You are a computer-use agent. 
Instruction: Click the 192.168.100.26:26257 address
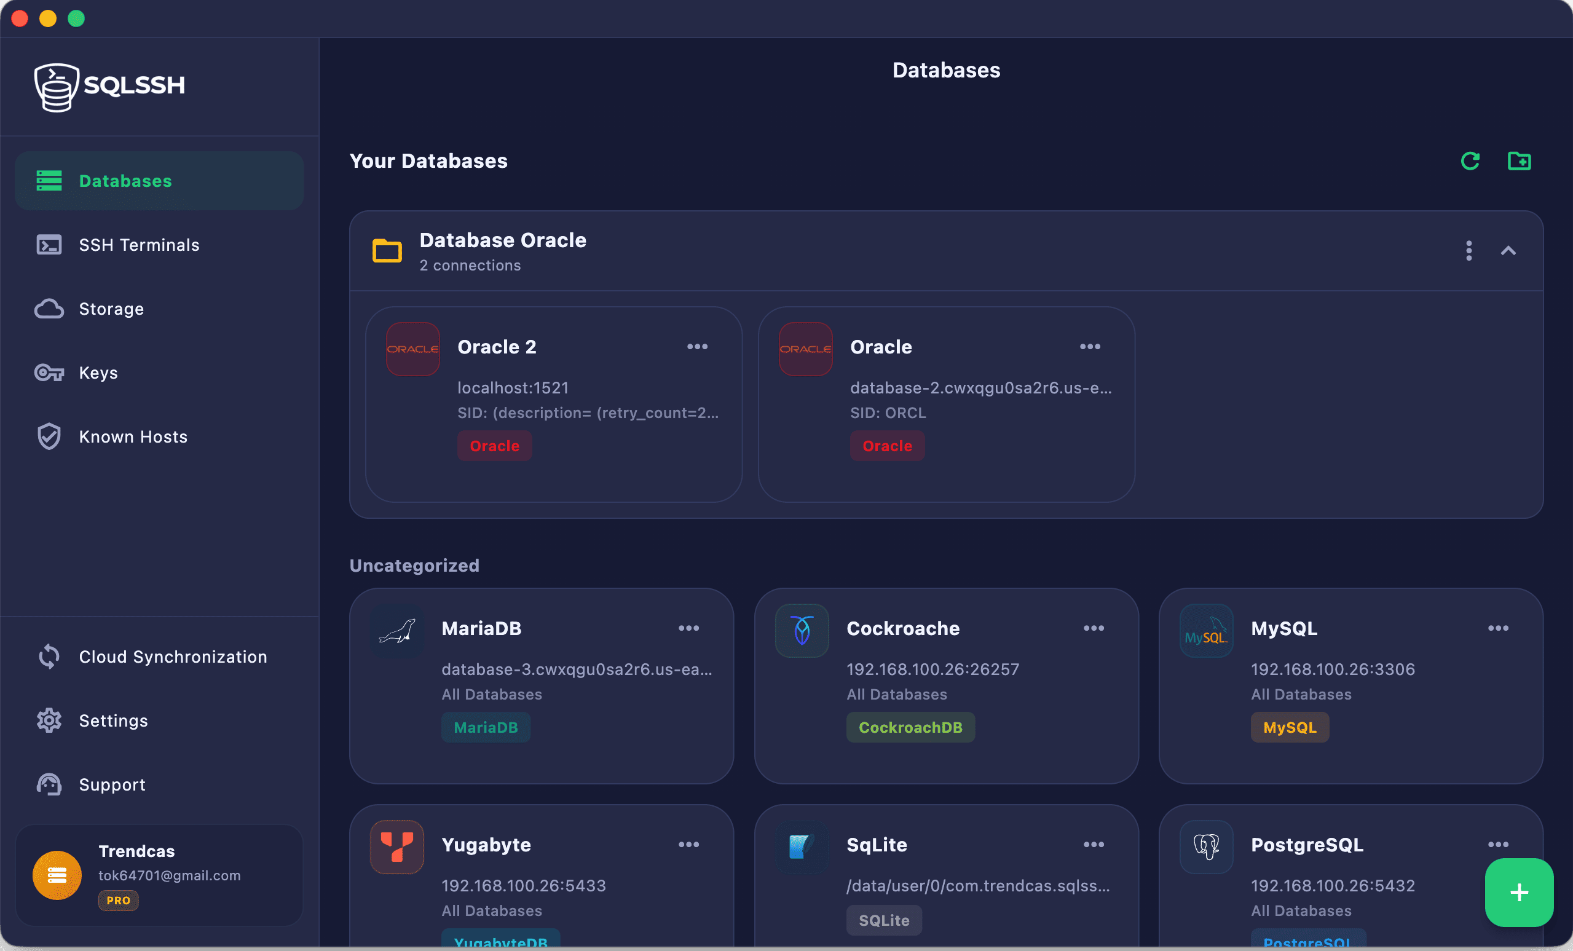pos(932,669)
